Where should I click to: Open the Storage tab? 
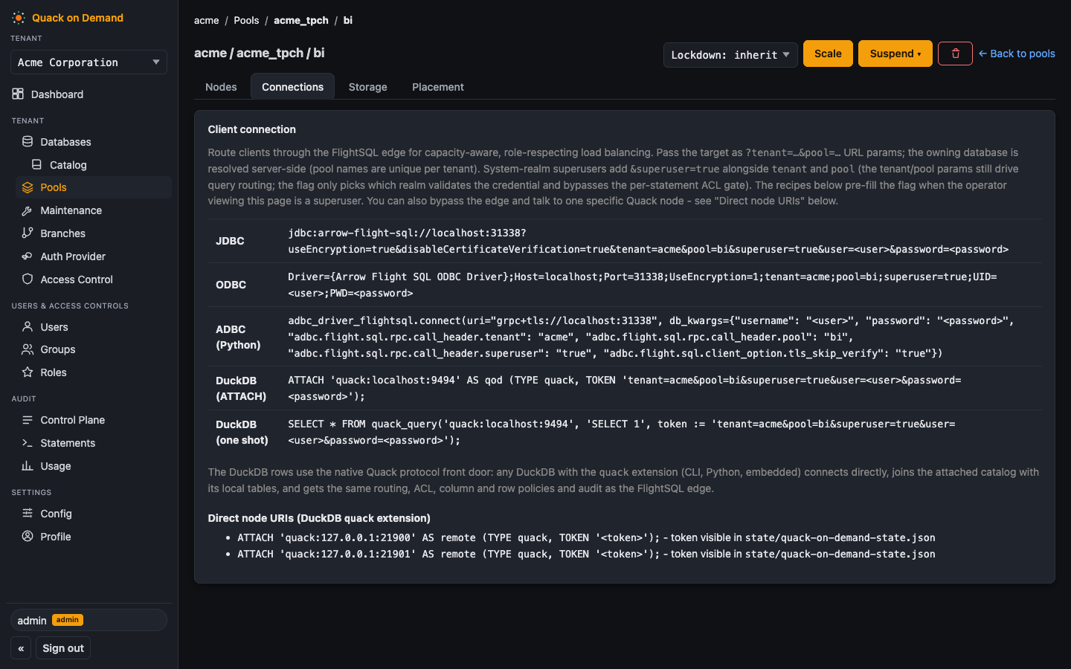pos(368,87)
